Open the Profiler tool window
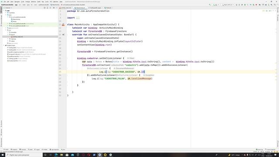Viewport: 279px width, 157px height. [x=44, y=150]
